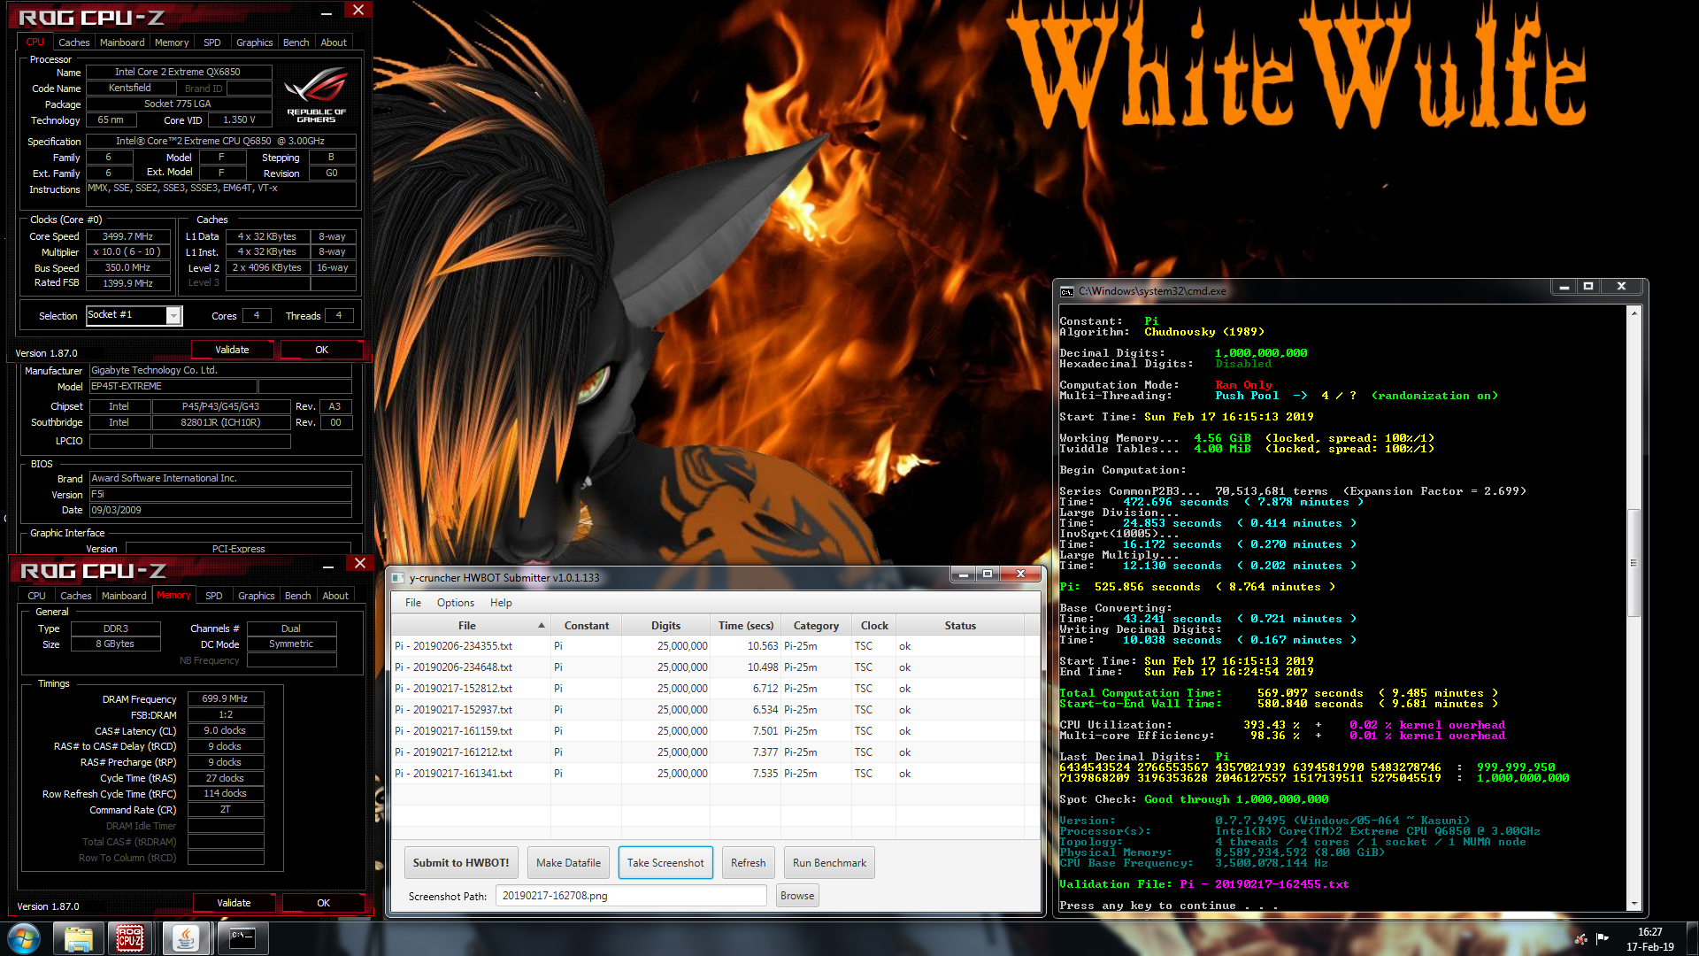Click OK in the top CPU-Z window
The width and height of the screenshot is (1699, 956).
[321, 350]
